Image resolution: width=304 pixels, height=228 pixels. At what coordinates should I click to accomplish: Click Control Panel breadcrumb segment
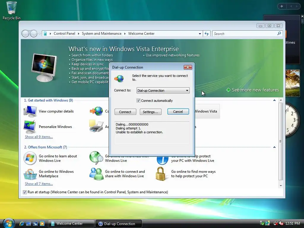(x=64, y=34)
